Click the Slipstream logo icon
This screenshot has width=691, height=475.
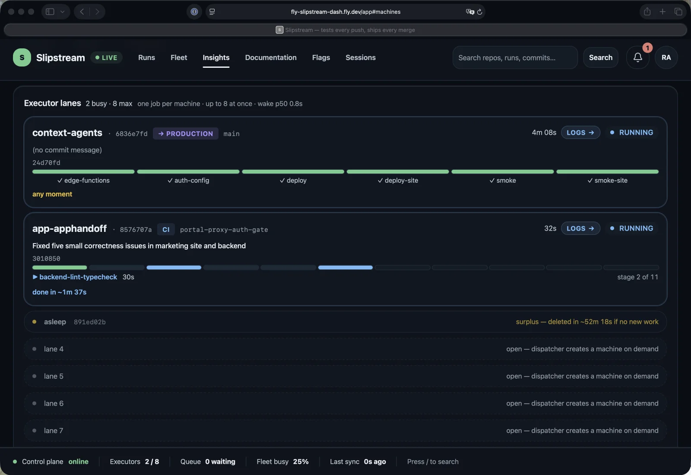(22, 57)
